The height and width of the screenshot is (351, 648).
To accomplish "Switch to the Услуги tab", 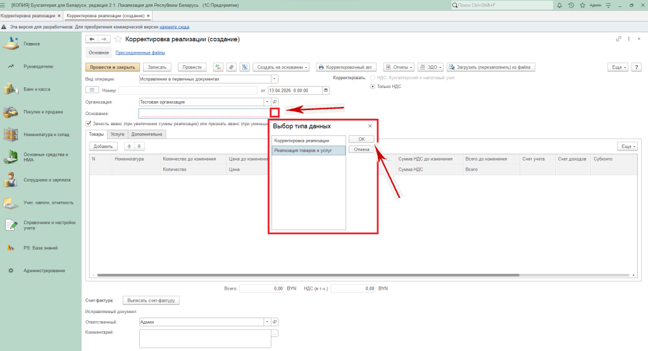I will click(117, 134).
